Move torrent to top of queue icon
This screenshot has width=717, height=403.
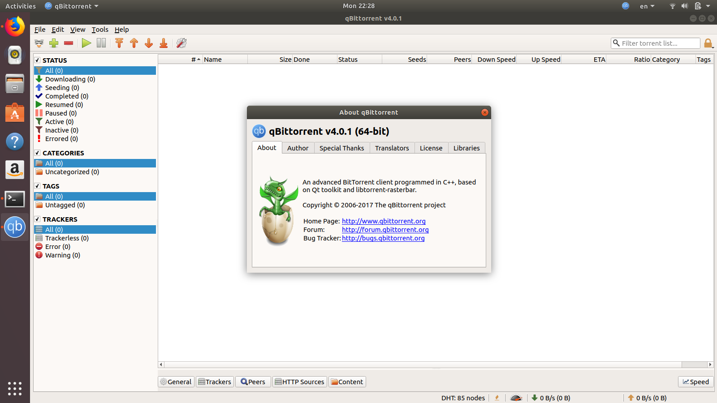pos(119,43)
